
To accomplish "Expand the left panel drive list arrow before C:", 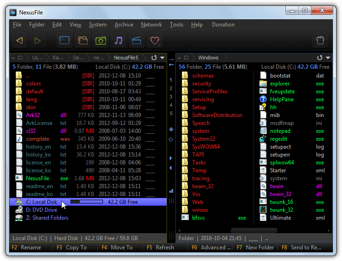I will coord(13,58).
